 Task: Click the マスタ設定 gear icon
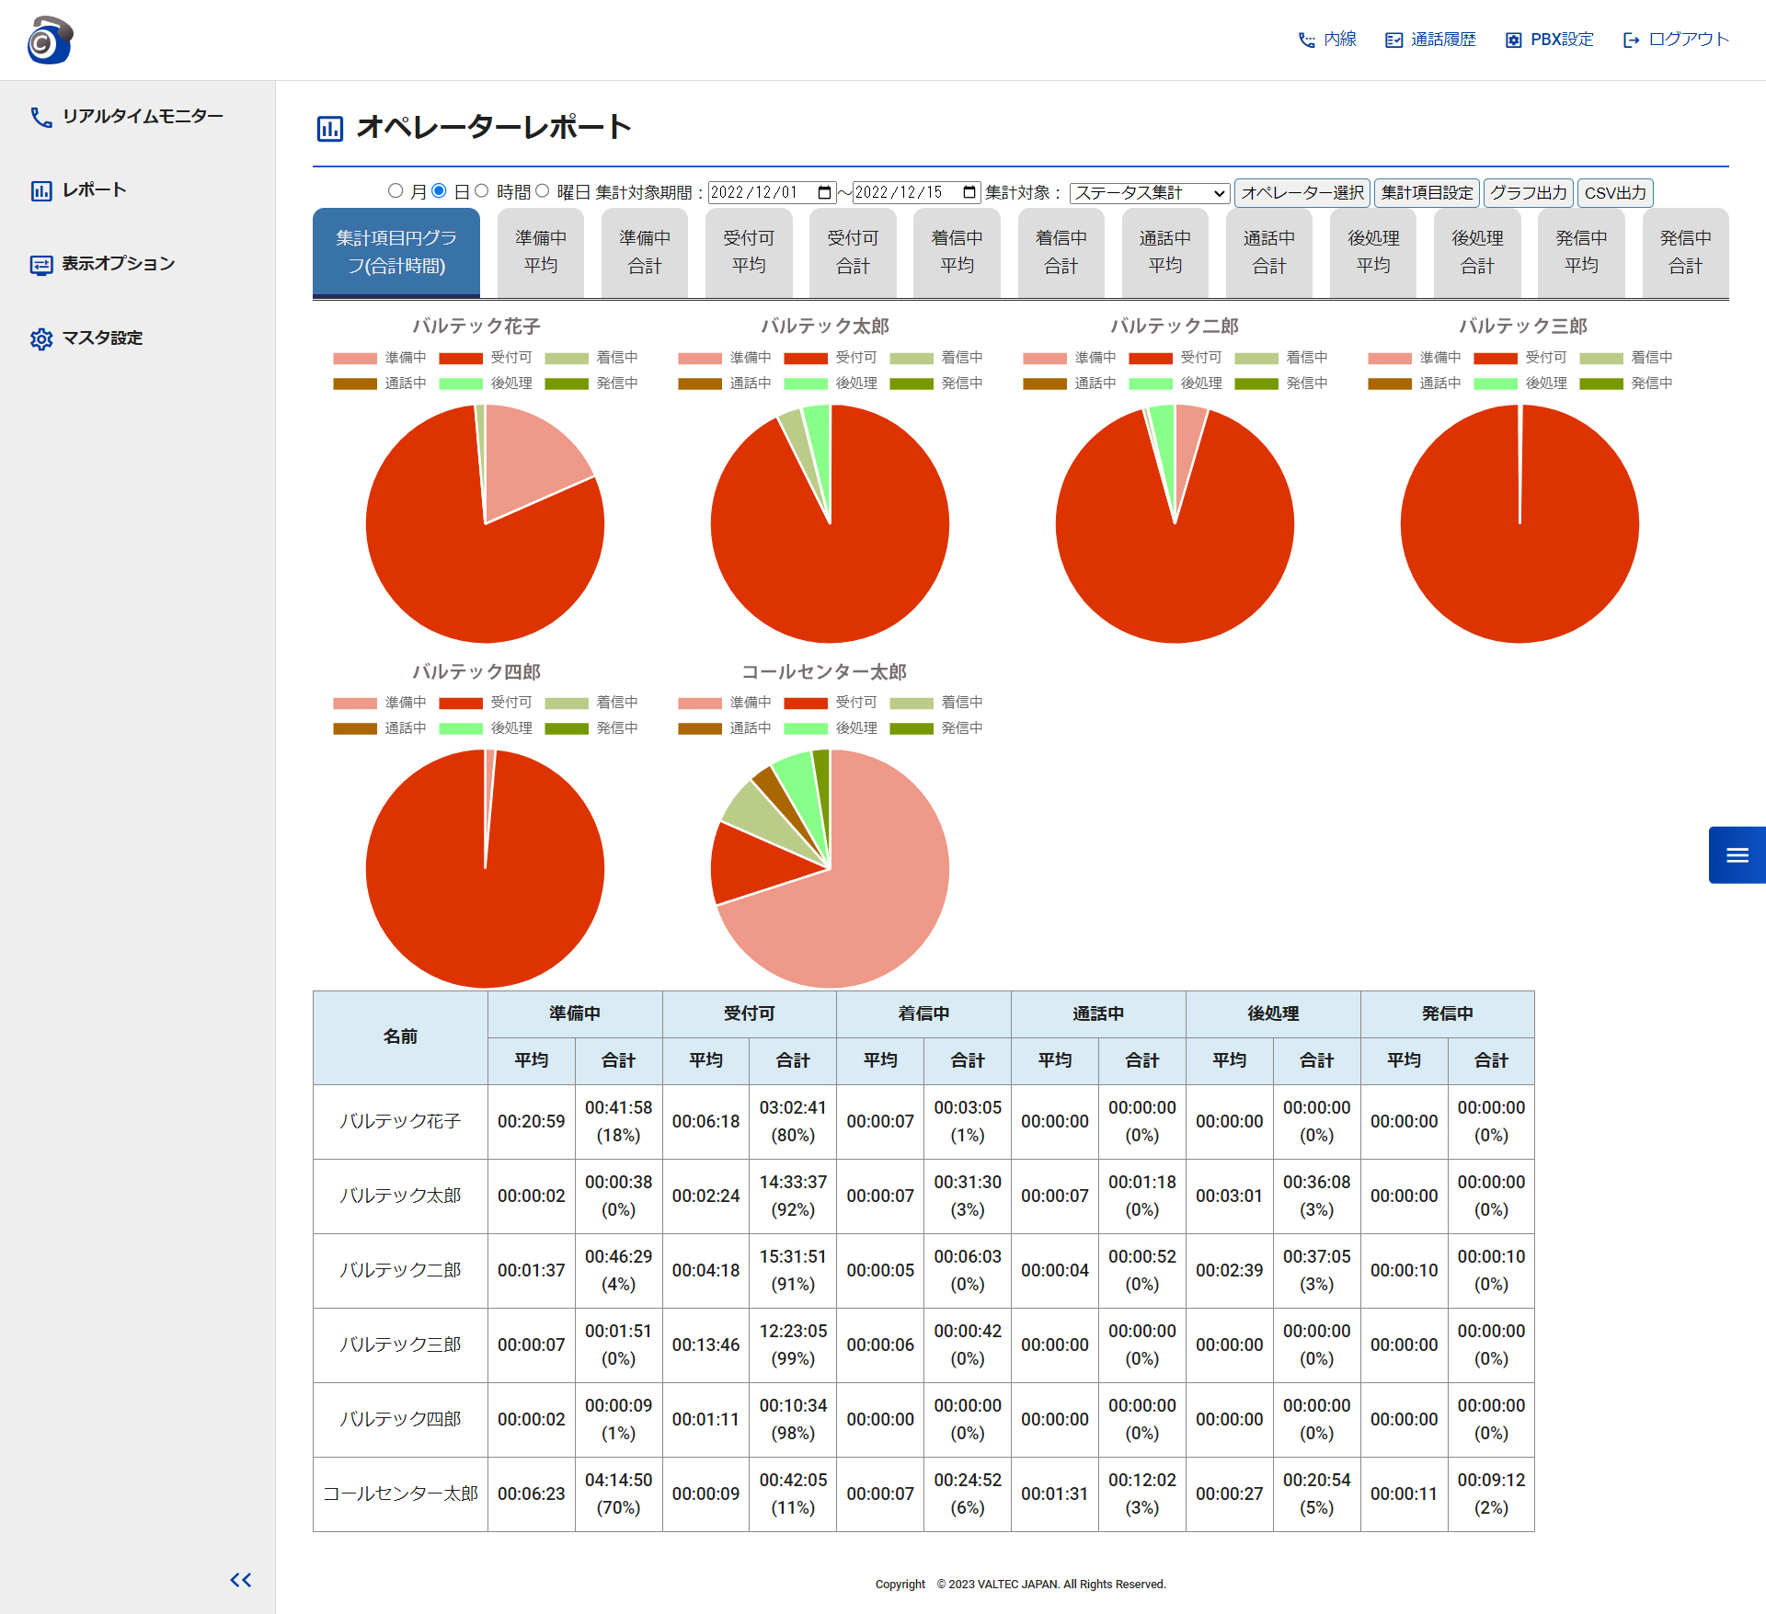tap(41, 338)
